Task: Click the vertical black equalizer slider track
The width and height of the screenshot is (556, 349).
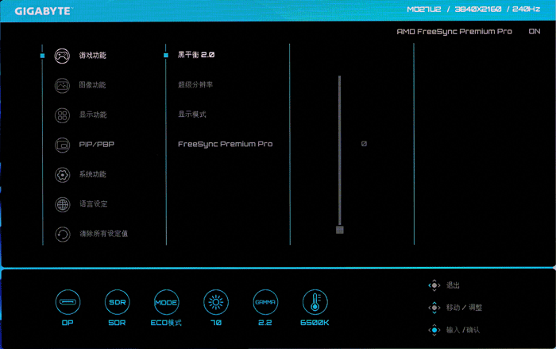Action: click(340, 151)
